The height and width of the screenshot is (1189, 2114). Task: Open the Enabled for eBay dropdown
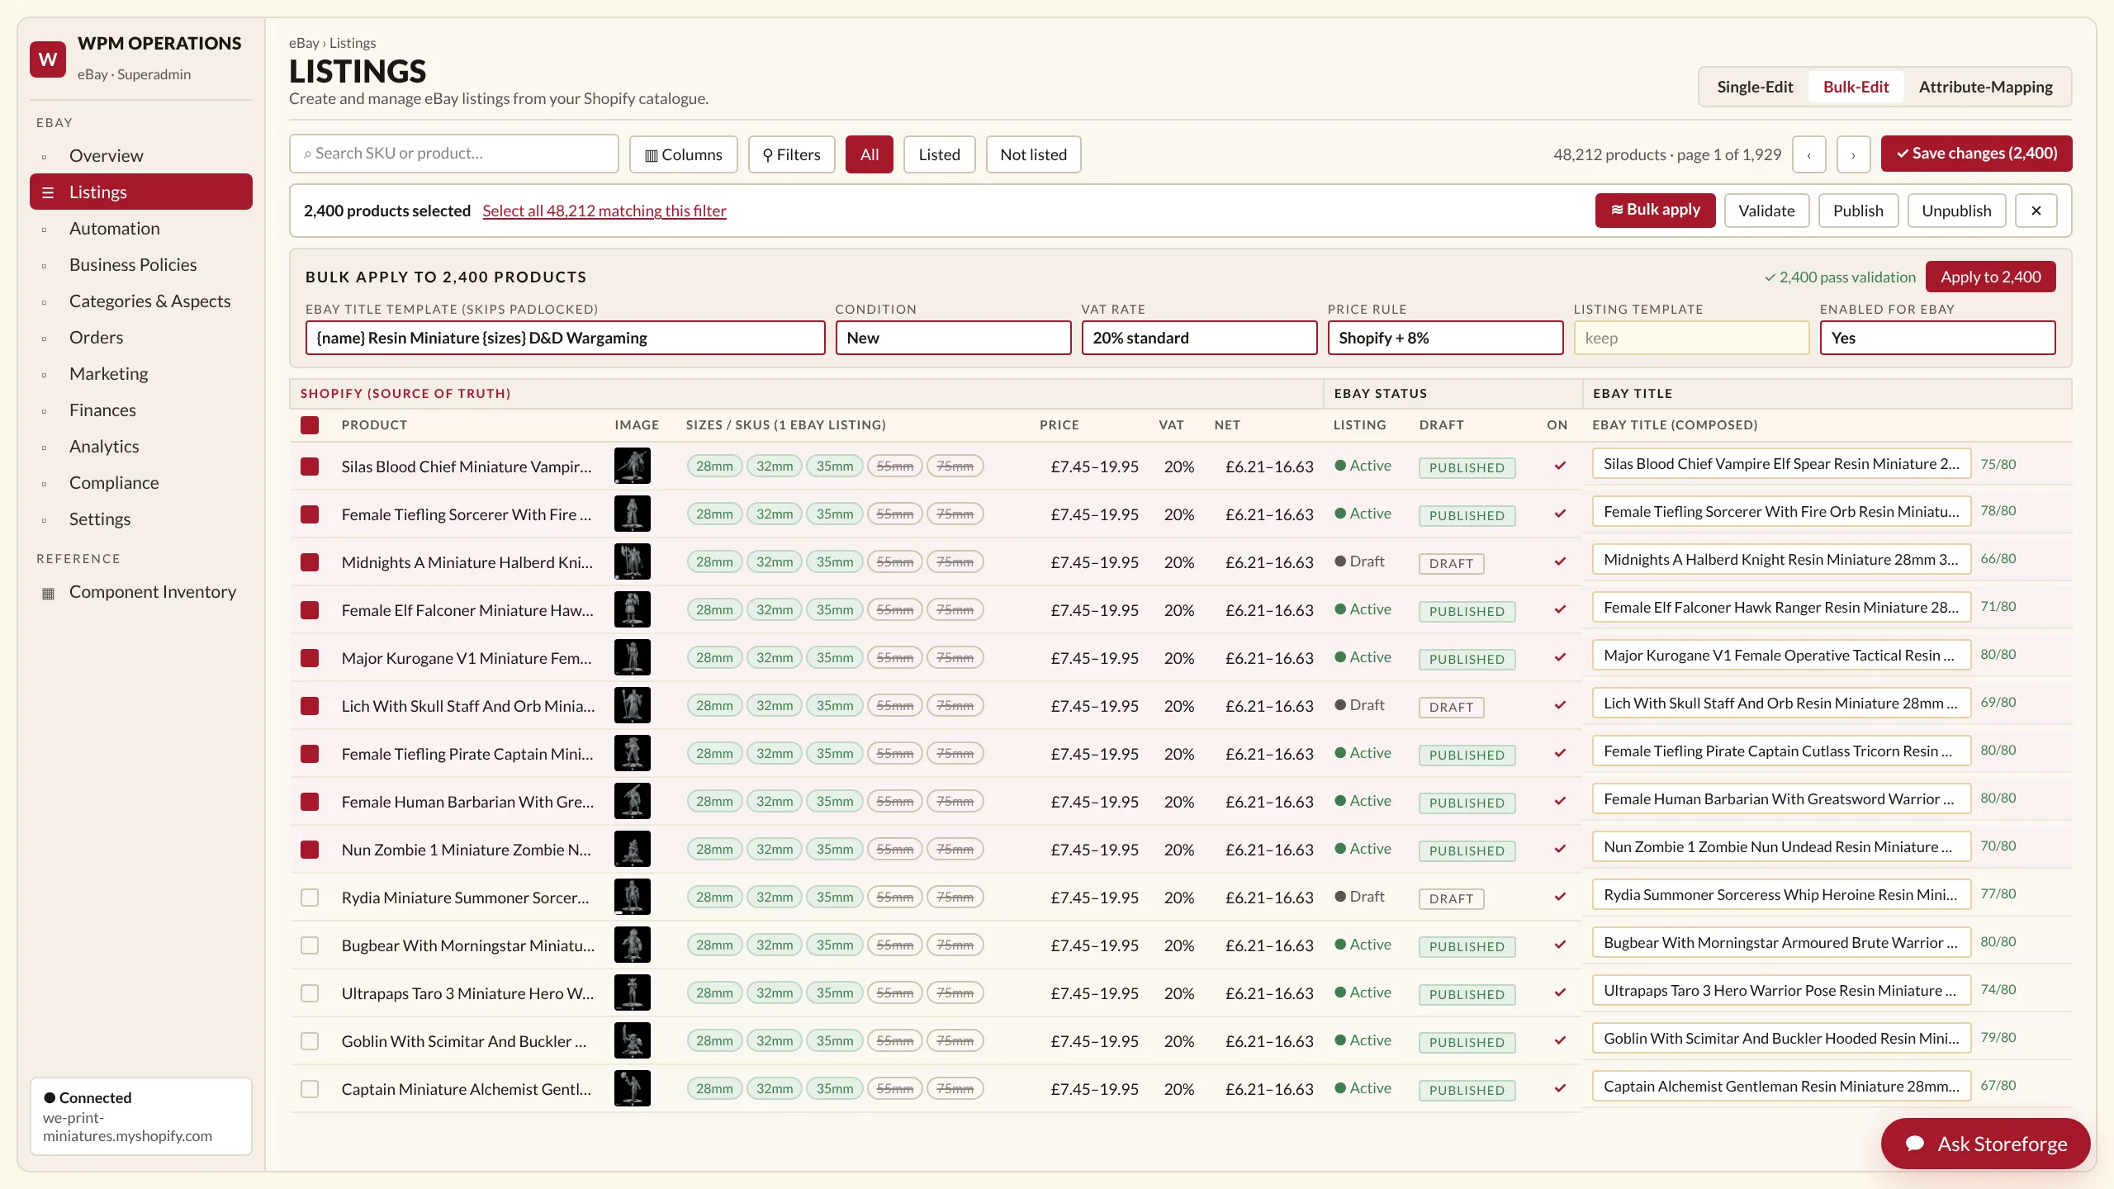pyautogui.click(x=1937, y=338)
